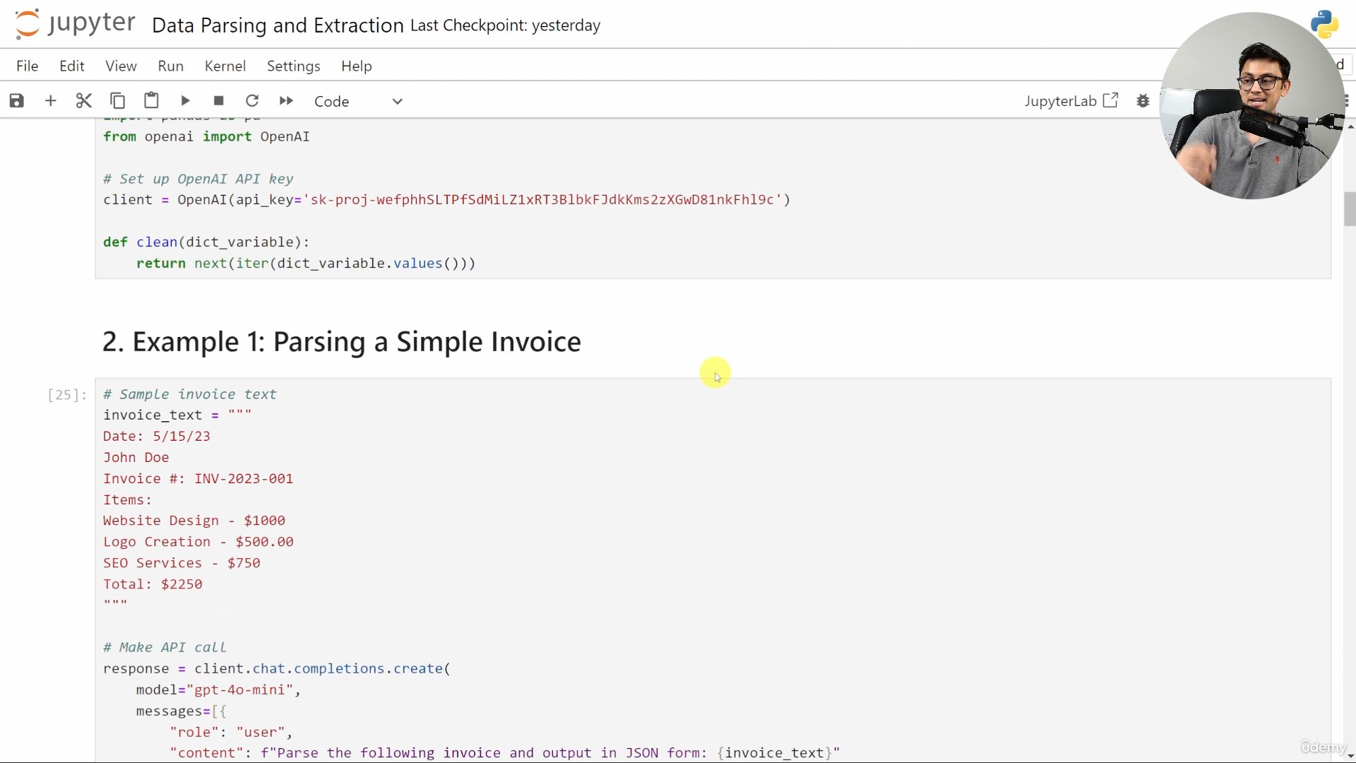
Task: Save the notebook with the disk icon
Action: tap(16, 101)
